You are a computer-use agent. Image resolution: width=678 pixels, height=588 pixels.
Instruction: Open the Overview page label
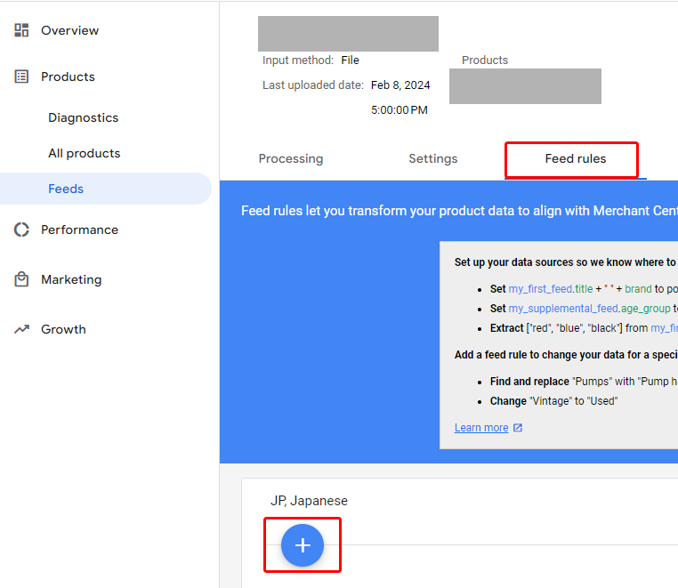pos(69,30)
